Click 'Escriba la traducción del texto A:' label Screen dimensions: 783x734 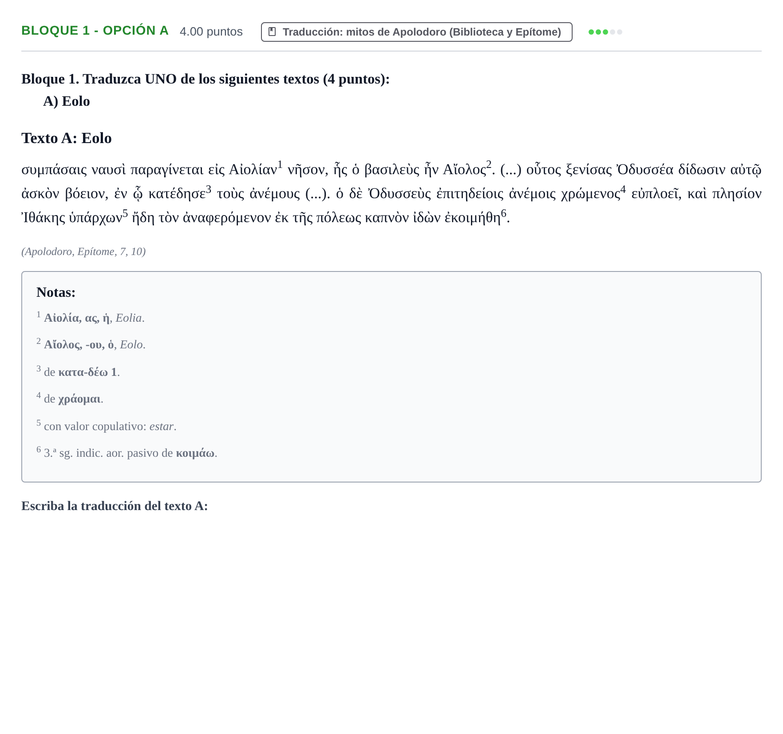[115, 506]
